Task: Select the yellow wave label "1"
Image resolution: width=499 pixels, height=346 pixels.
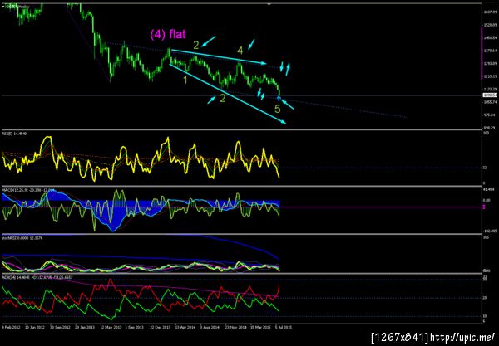Action: [185, 80]
